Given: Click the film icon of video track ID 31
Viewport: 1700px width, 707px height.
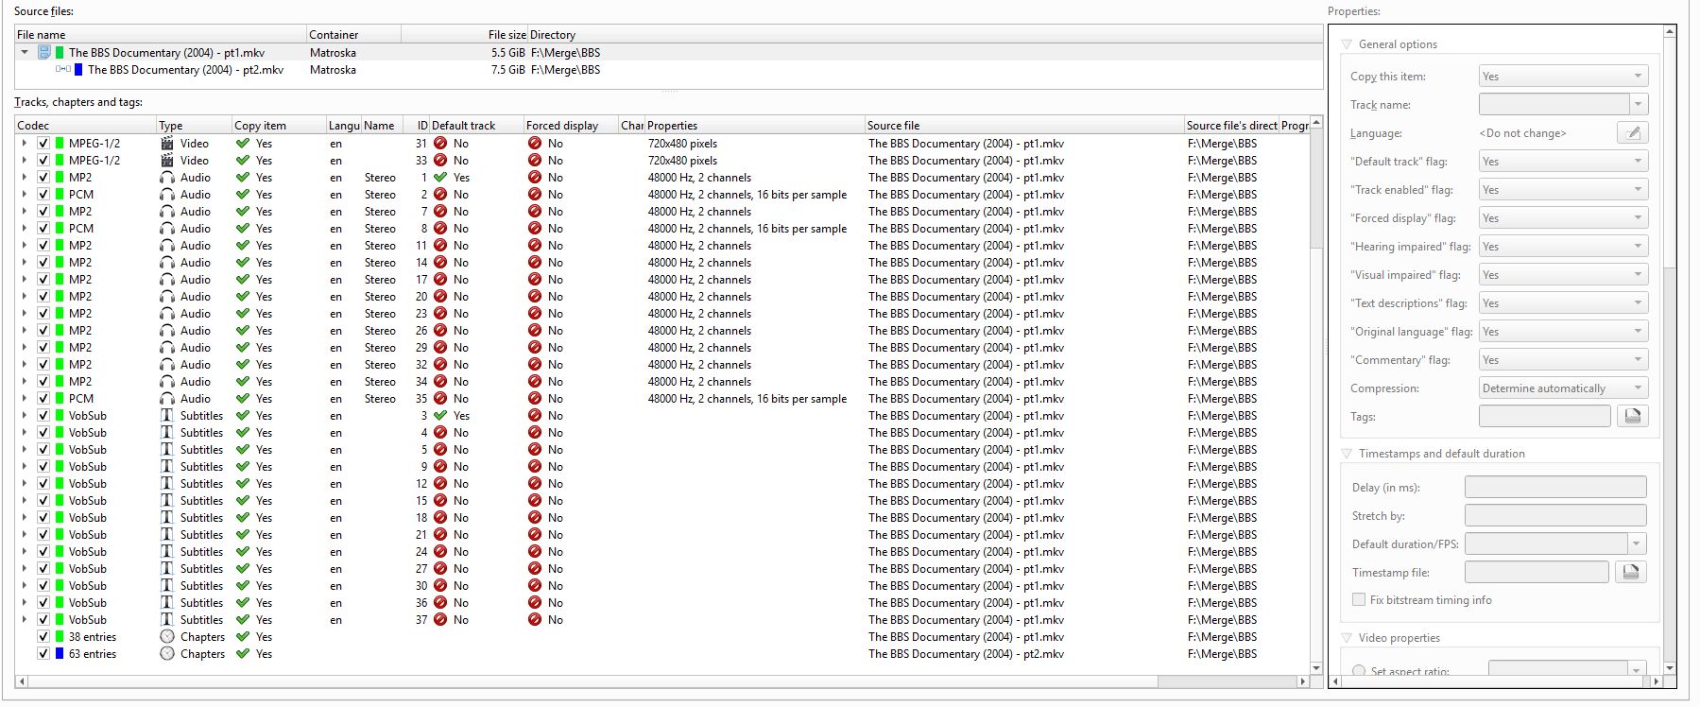Looking at the screenshot, I should point(167,144).
